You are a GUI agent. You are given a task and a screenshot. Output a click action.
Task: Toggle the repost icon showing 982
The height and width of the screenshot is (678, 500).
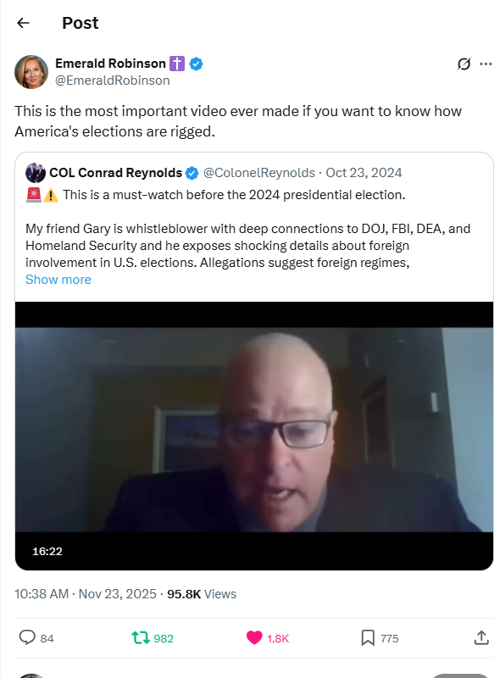(141, 638)
